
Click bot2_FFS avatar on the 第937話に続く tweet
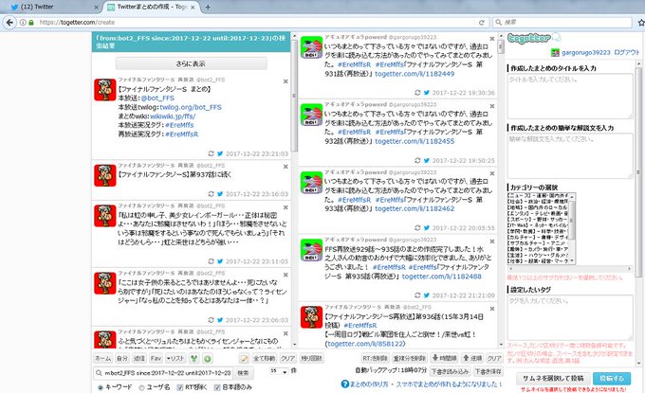[x=105, y=175]
